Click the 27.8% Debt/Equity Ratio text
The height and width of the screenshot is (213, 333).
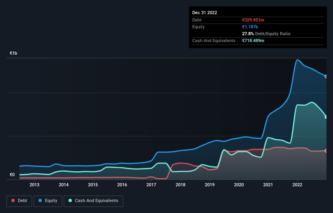click(x=266, y=34)
